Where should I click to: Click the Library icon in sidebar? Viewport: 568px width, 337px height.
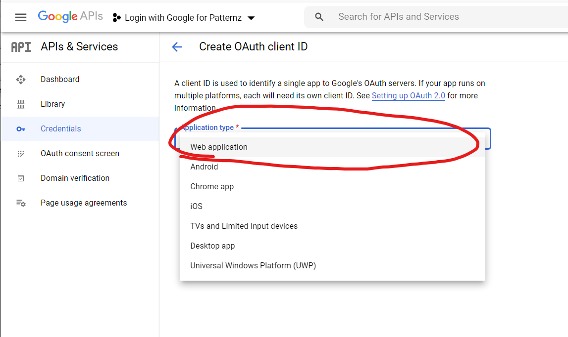coord(21,104)
